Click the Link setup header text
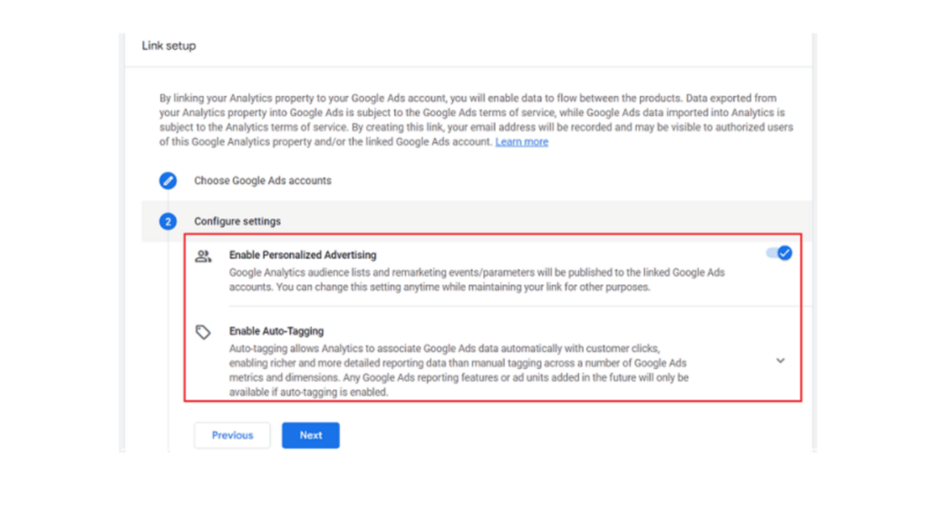 tap(169, 45)
